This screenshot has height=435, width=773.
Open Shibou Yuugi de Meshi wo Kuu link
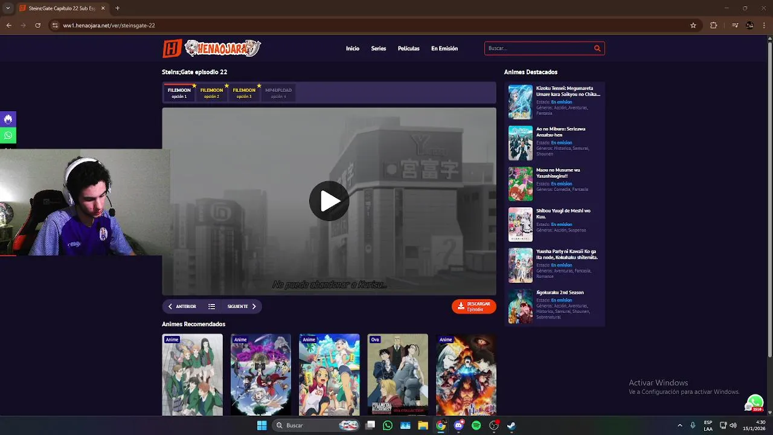click(563, 213)
